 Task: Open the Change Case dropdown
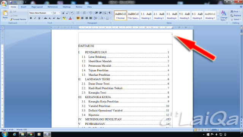58,18
